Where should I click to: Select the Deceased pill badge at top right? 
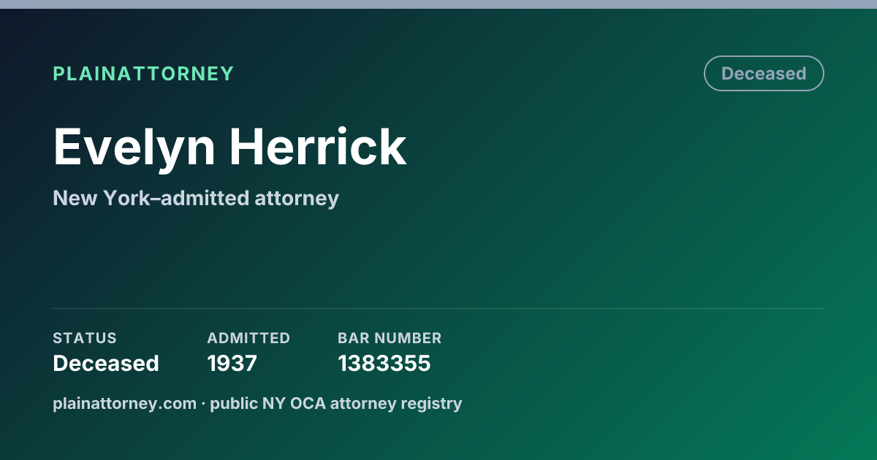764,74
